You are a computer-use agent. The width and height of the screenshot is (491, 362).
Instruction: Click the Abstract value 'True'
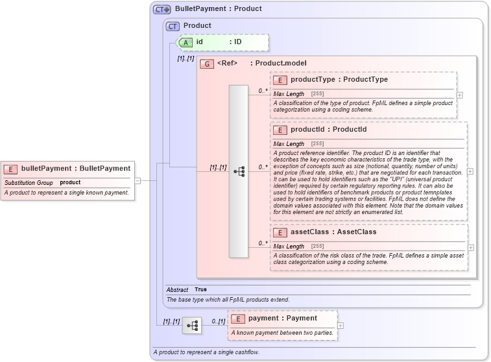(x=200, y=289)
